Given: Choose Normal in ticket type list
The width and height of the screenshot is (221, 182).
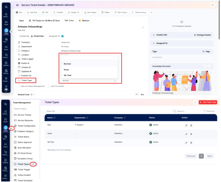Looking at the screenshot, I should [x=90, y=64].
